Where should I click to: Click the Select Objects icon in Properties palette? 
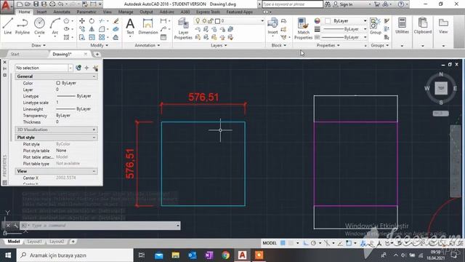[86, 68]
